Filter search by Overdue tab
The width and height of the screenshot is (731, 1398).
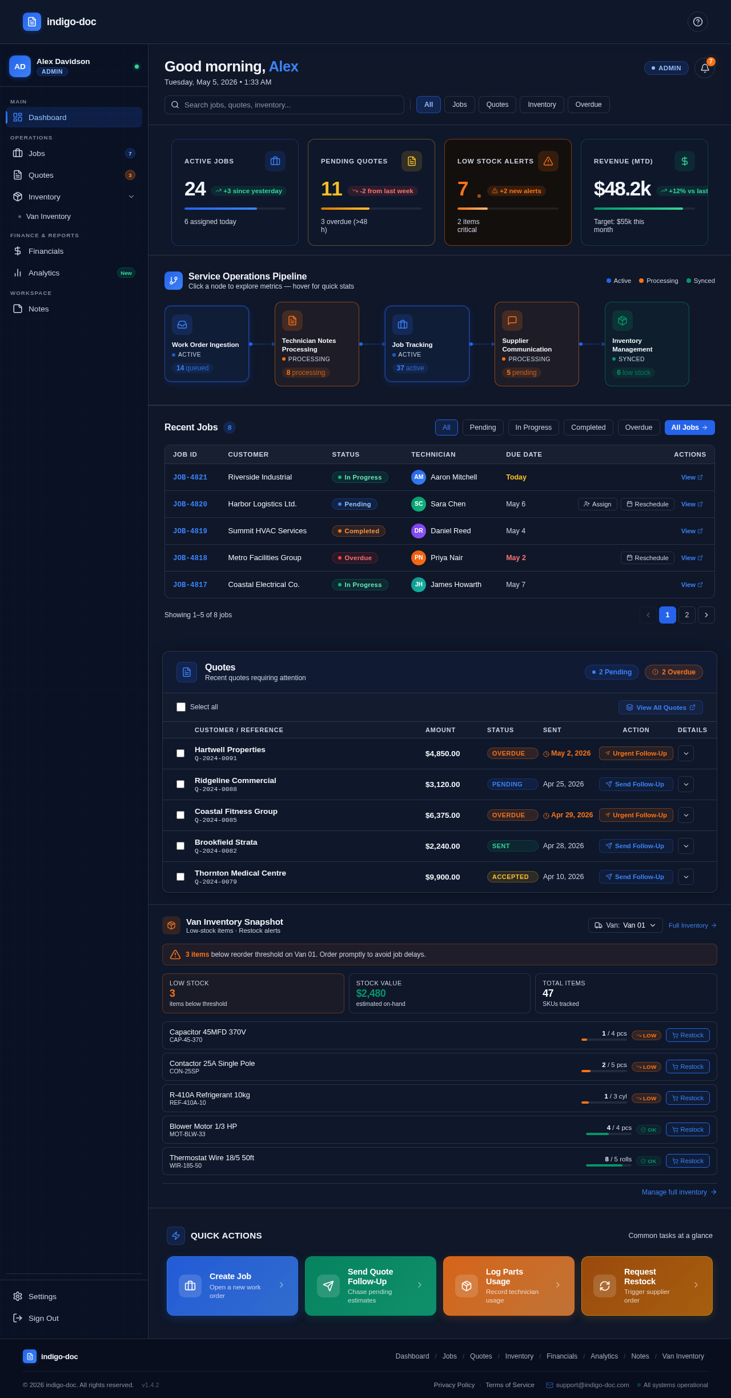tap(589, 105)
